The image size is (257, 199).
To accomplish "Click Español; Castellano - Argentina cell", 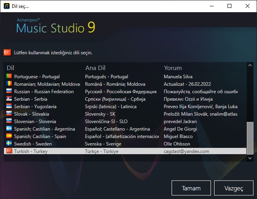I will (x=117, y=129).
